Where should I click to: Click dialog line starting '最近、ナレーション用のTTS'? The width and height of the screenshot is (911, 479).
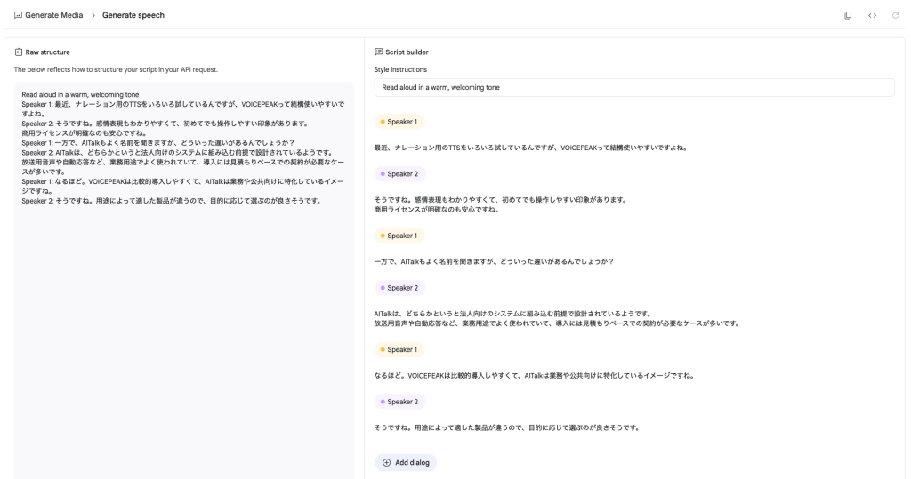[531, 148]
